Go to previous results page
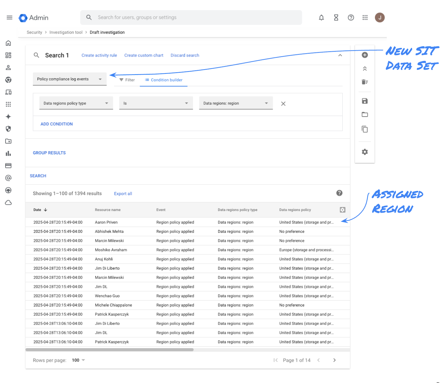 pos(318,360)
